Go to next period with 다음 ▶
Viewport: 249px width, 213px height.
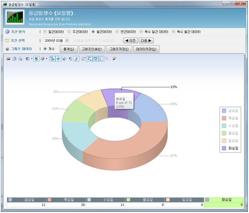tap(146, 41)
